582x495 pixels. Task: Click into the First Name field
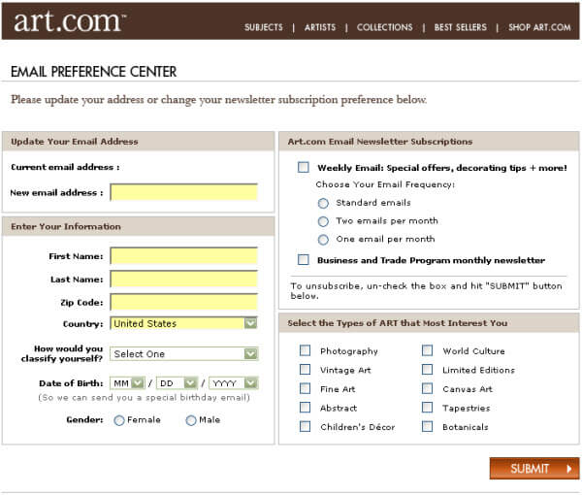[x=184, y=256]
